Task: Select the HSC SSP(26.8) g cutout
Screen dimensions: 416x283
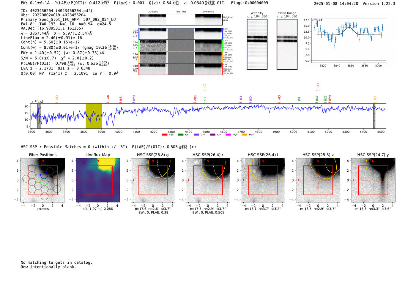Action: [x=153, y=180]
